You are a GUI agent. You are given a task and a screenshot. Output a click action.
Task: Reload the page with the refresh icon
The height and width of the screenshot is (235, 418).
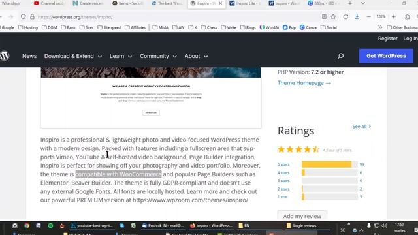346,16
